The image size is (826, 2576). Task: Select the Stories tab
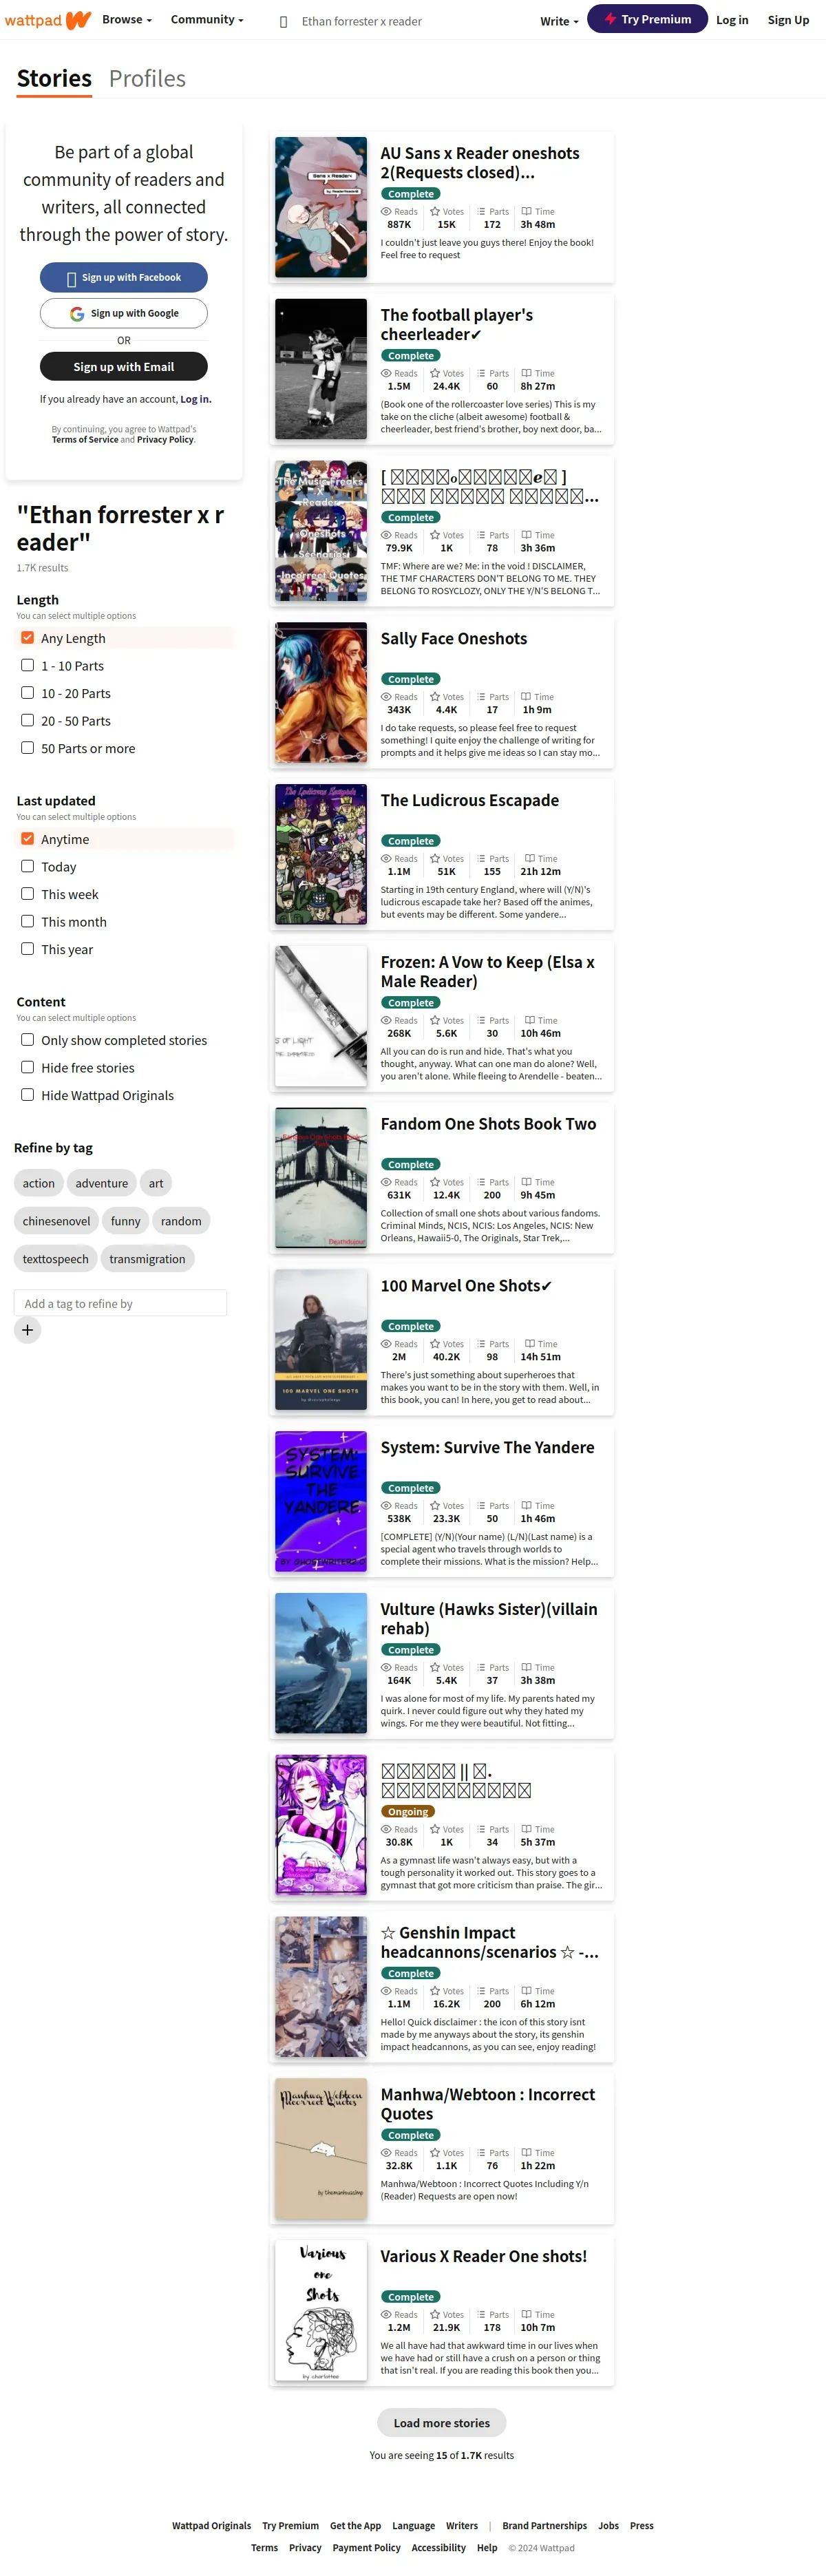(54, 79)
